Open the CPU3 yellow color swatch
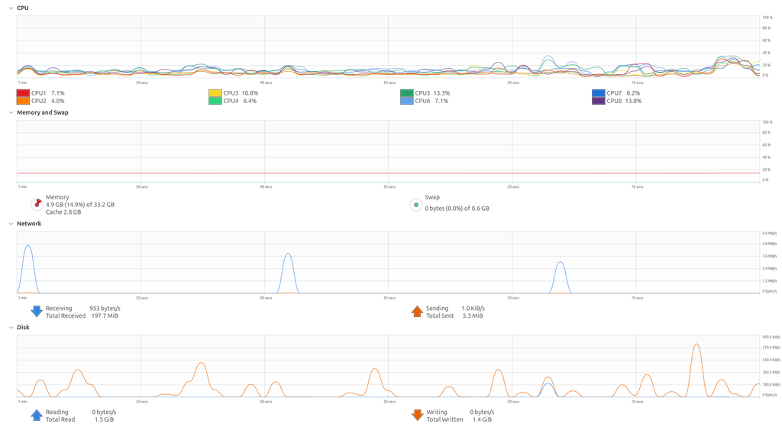 tap(215, 93)
